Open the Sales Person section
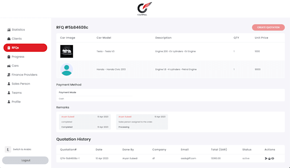 21,84
